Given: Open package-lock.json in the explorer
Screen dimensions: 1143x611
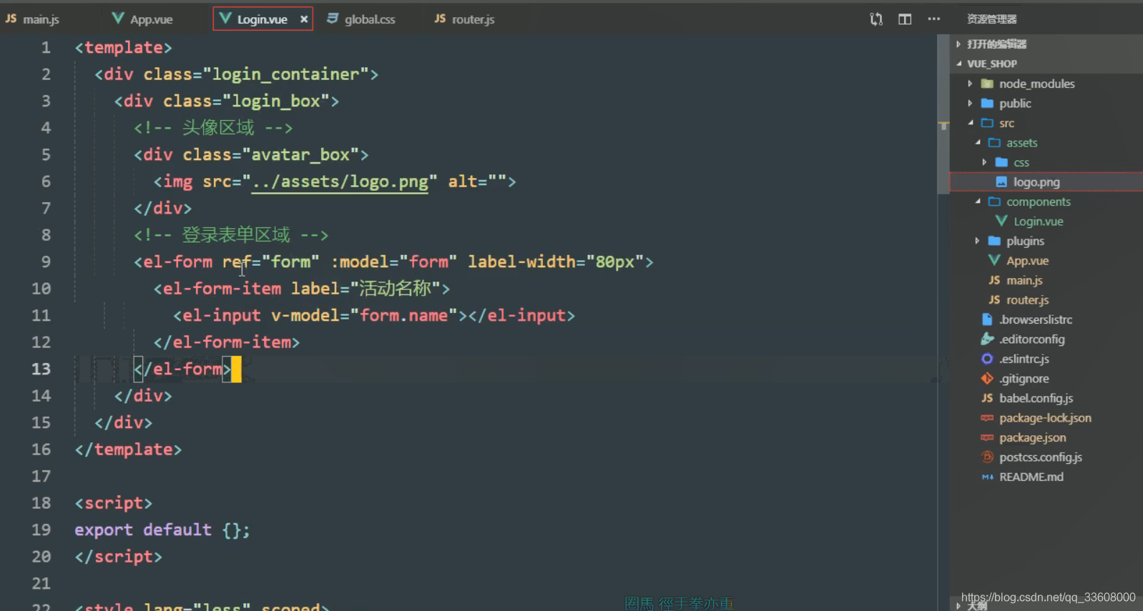Looking at the screenshot, I should point(1046,418).
